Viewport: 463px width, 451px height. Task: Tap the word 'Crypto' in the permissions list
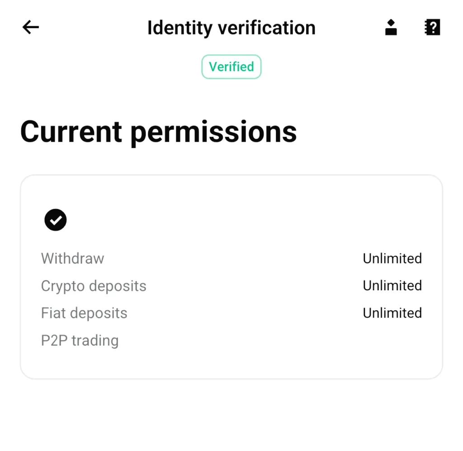click(x=63, y=286)
